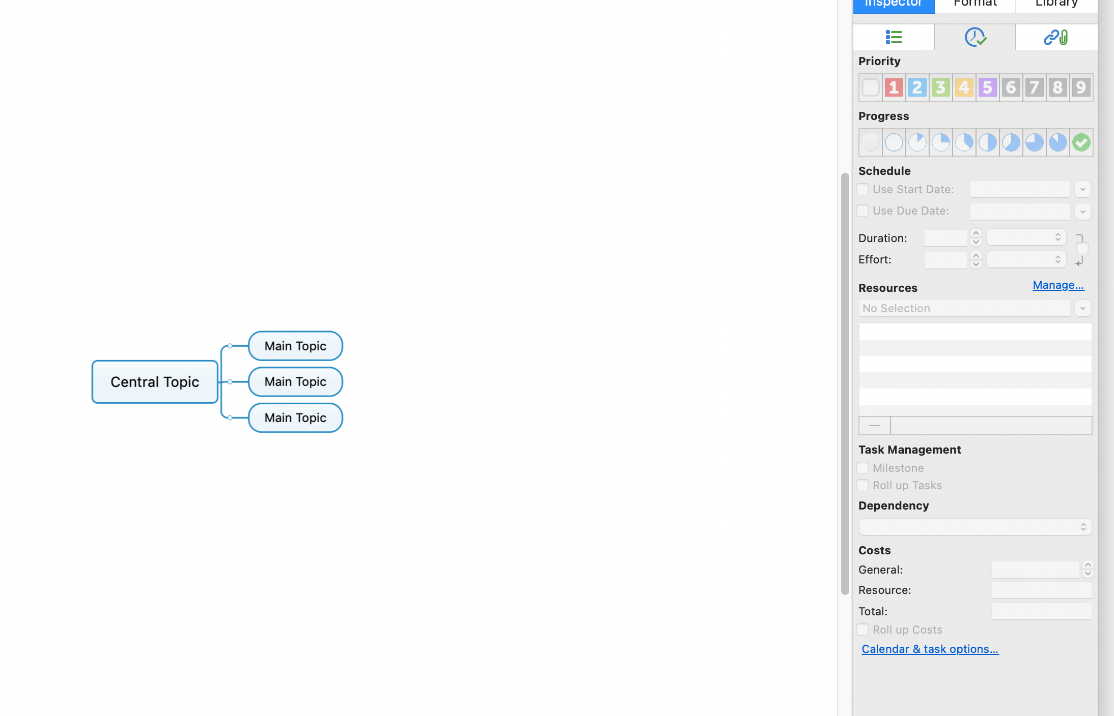Screen dimensions: 1114x716
Task: Set priority to purple 5
Action: [987, 87]
